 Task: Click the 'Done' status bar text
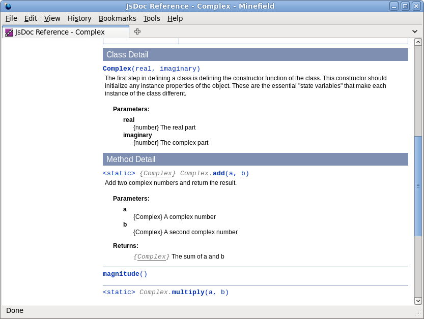[15, 311]
